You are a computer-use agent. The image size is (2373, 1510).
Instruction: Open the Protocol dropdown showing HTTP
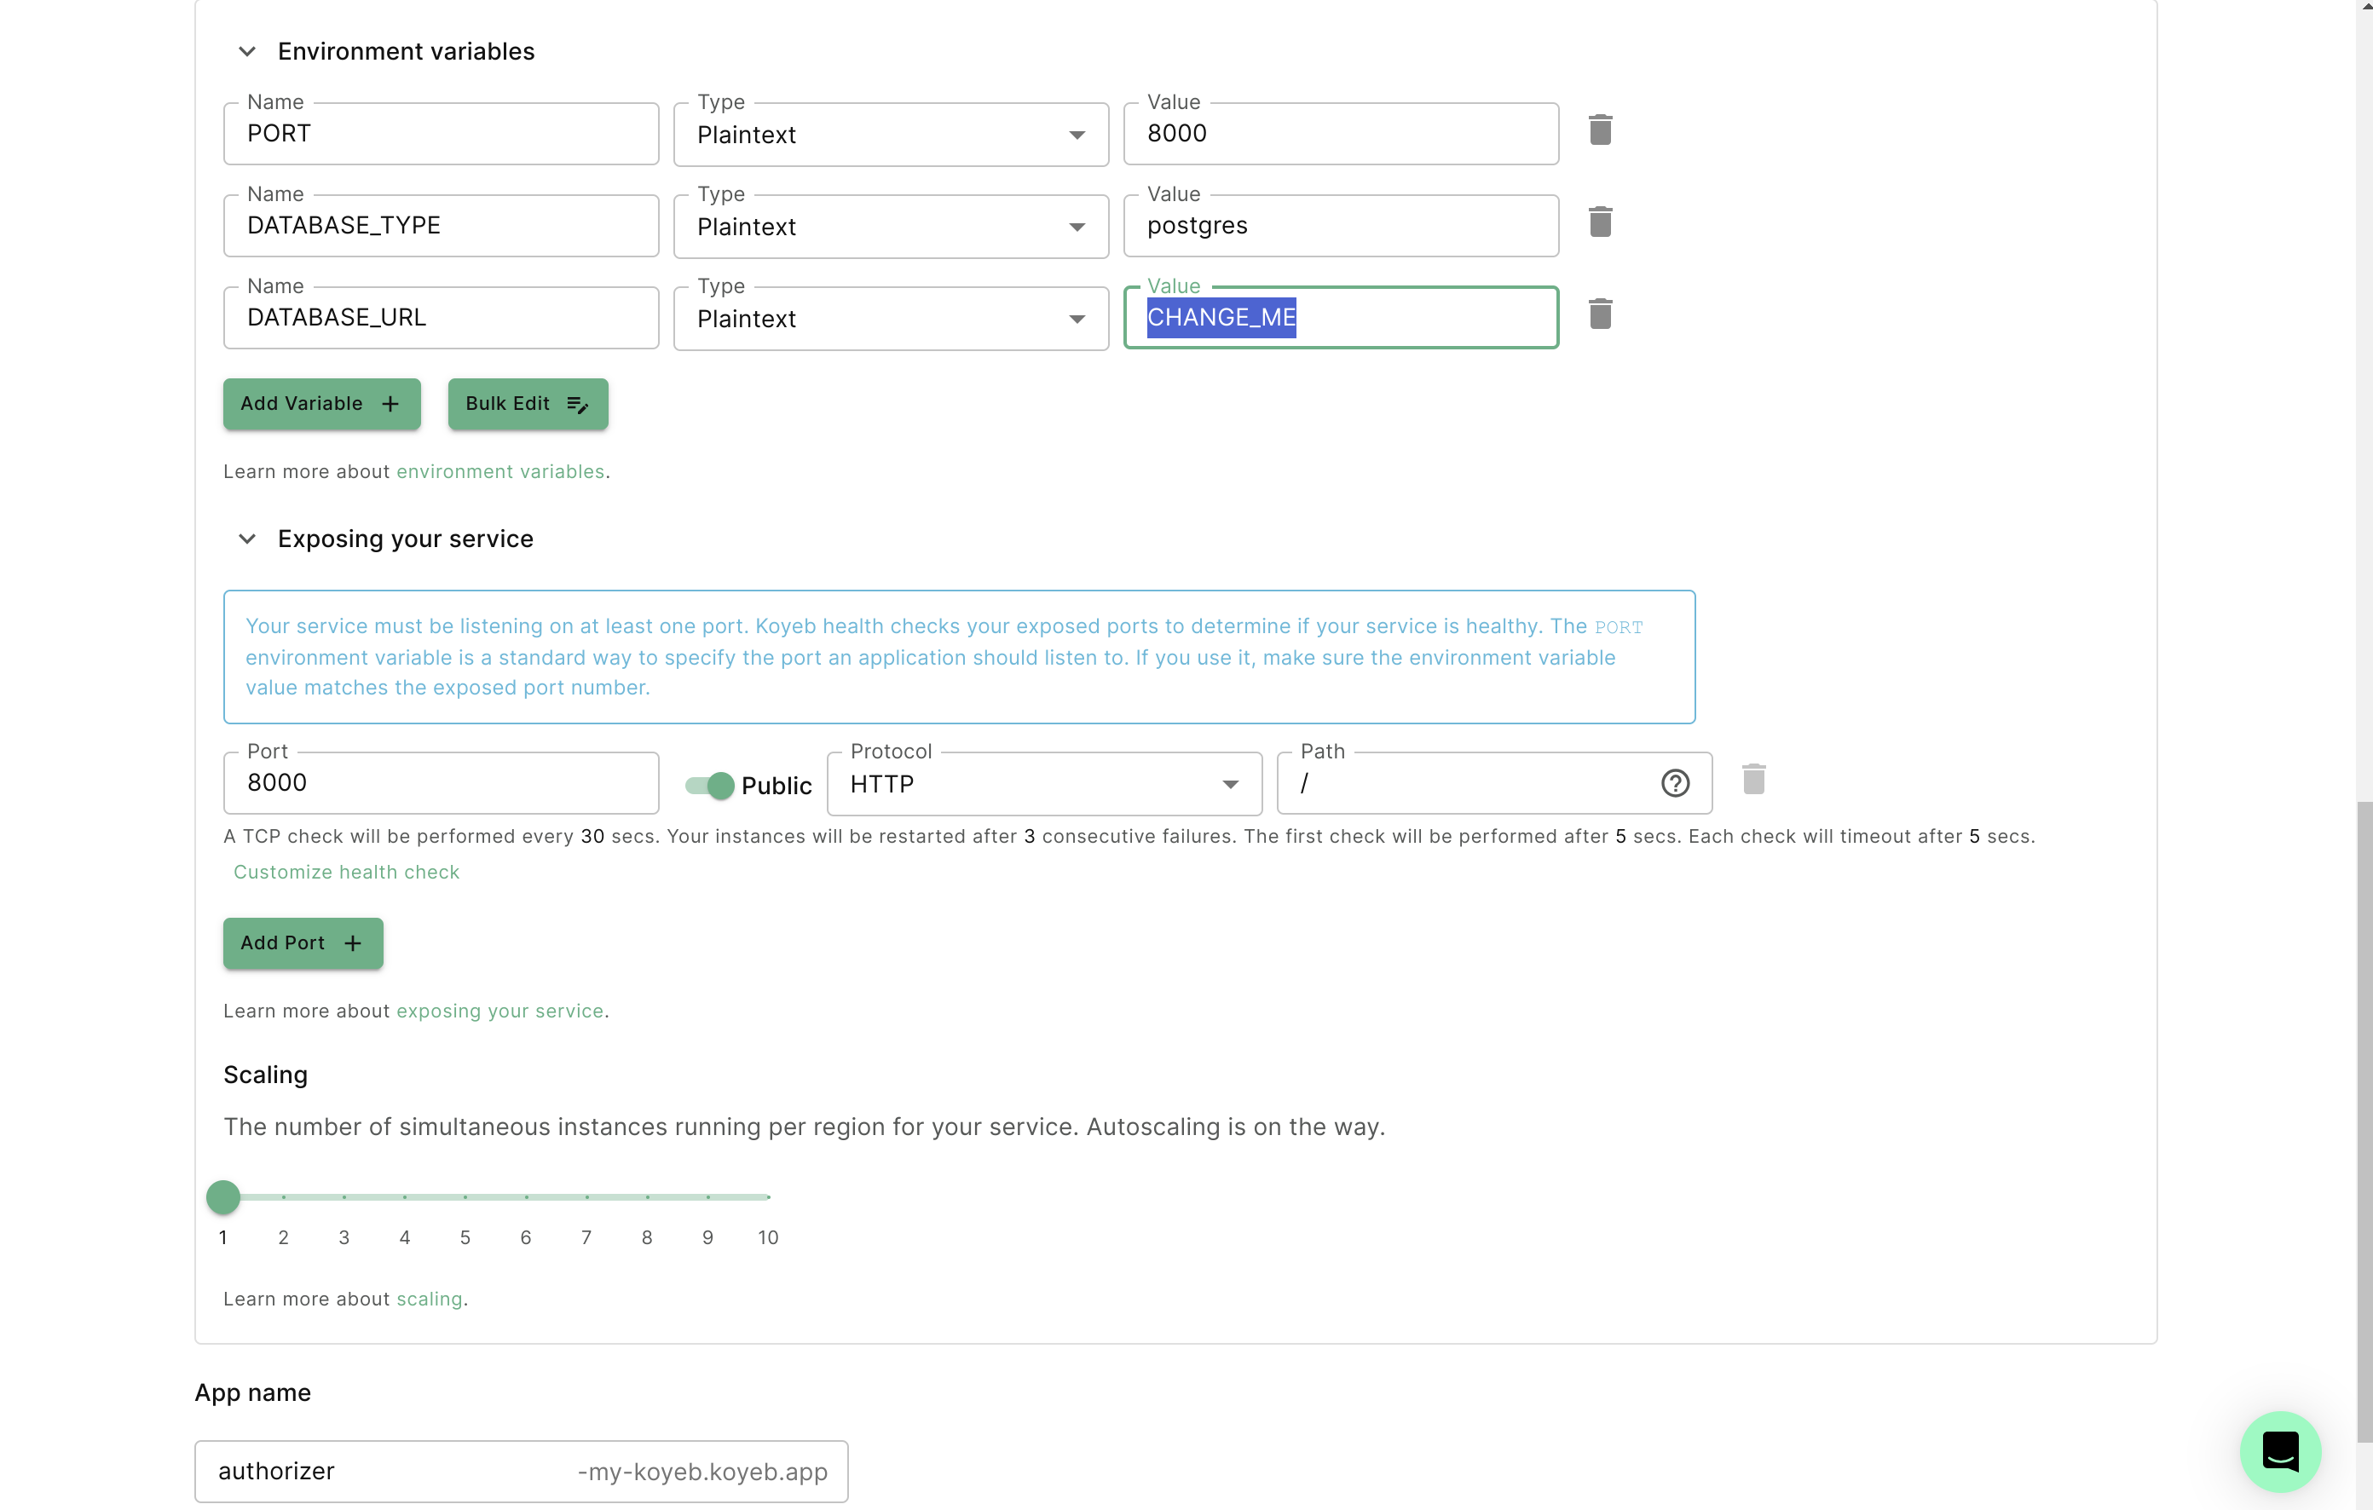click(x=1228, y=784)
